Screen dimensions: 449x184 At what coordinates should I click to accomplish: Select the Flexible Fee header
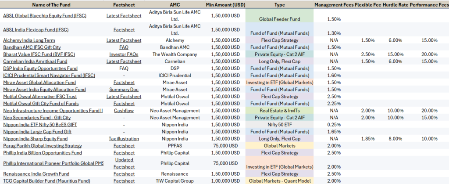point(368,5)
